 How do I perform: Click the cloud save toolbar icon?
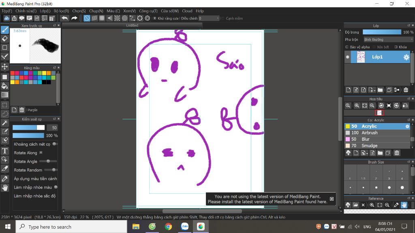[x=6, y=18]
